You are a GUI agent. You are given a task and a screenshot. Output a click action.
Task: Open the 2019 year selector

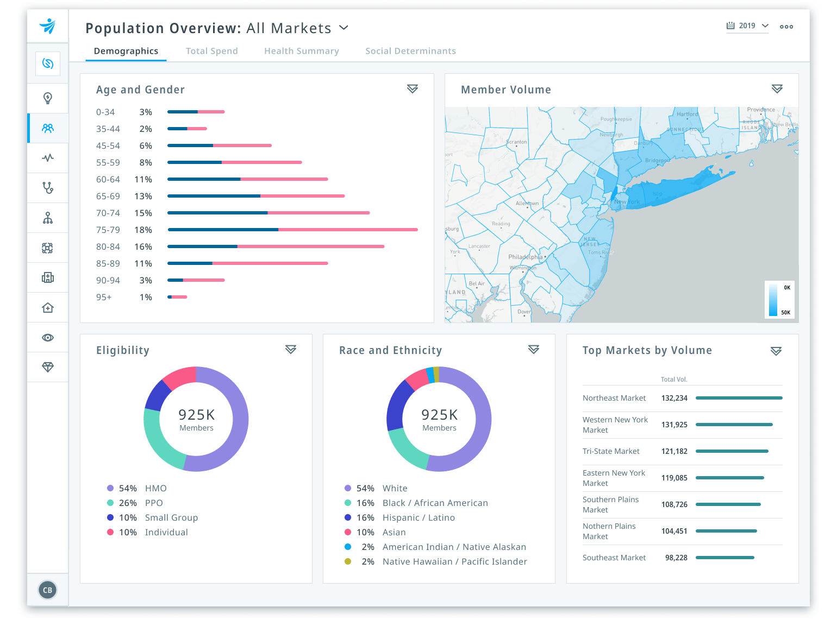[x=748, y=26]
